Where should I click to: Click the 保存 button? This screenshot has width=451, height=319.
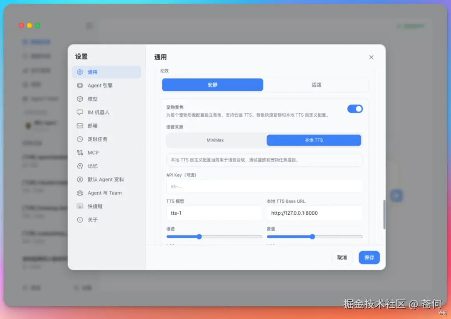coord(369,258)
